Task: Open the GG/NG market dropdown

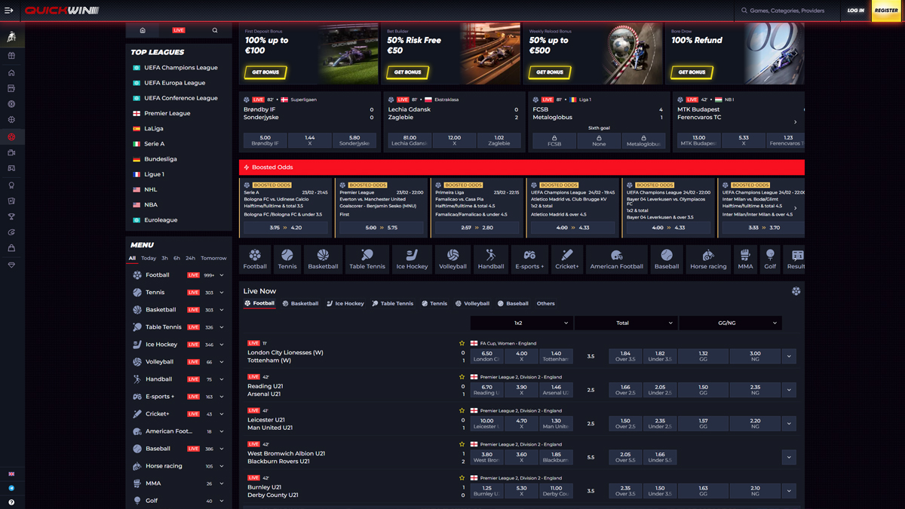Action: point(729,323)
